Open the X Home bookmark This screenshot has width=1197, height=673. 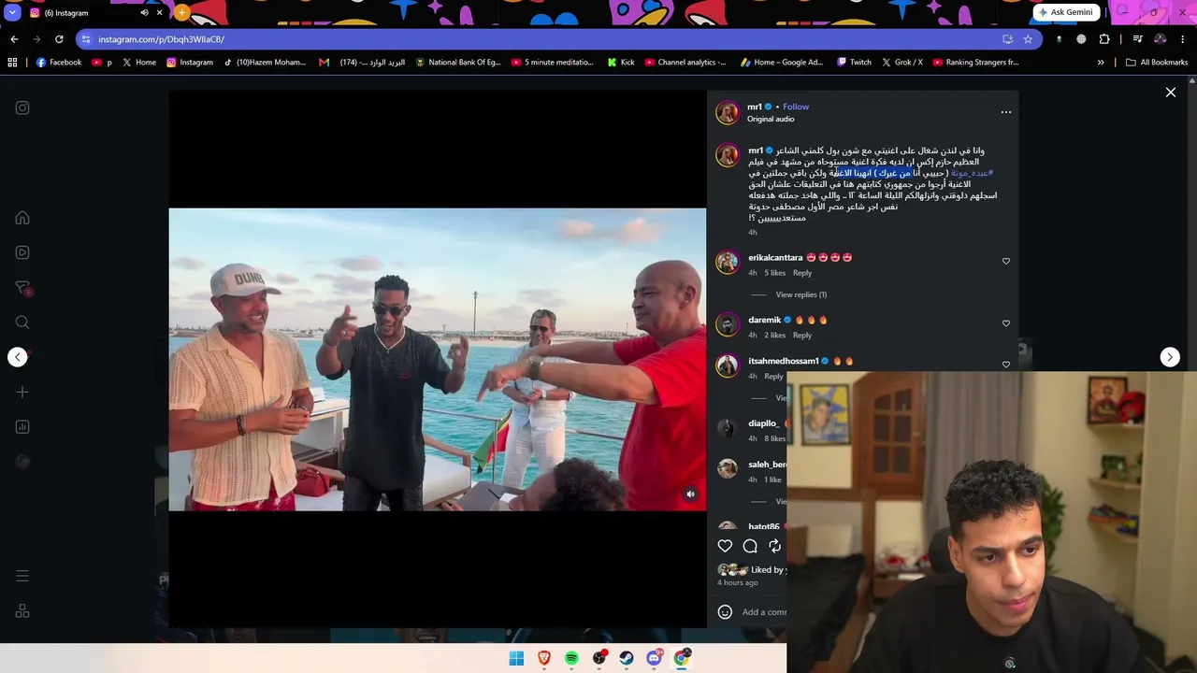[138, 63]
